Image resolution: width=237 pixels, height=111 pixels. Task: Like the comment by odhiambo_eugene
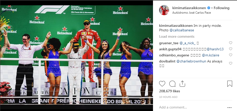230,55
